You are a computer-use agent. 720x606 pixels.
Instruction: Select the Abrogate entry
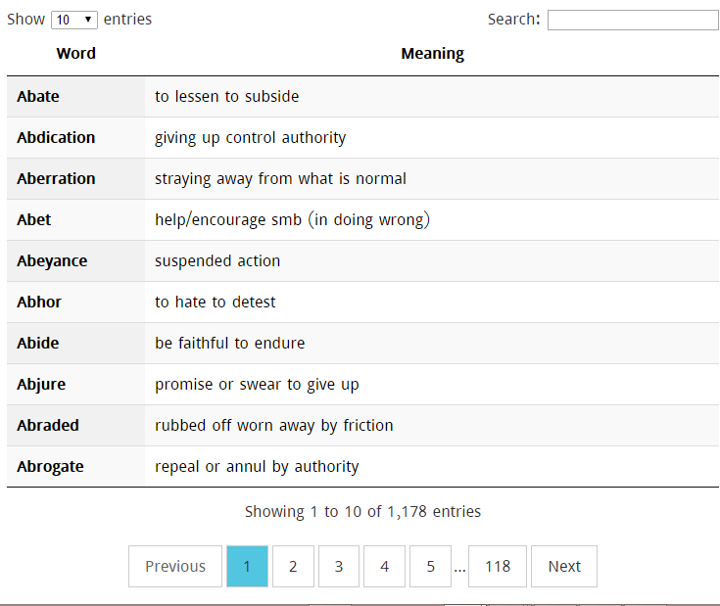(x=50, y=466)
